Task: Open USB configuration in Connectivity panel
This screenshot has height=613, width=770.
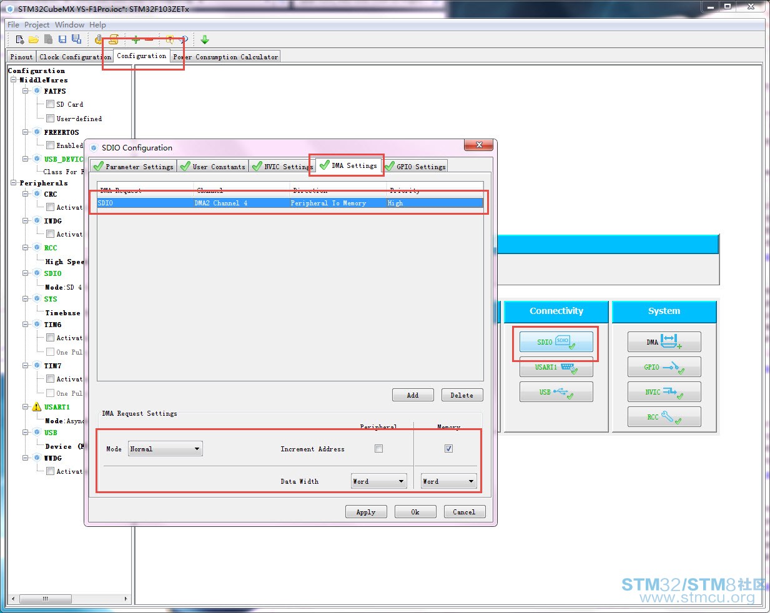Action: pyautogui.click(x=556, y=392)
